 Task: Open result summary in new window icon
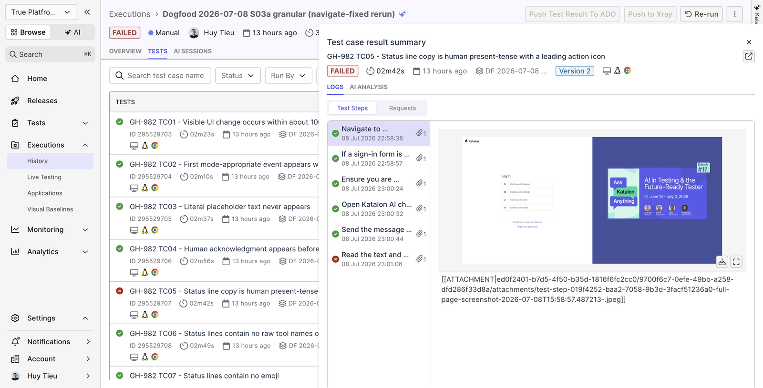tap(749, 56)
